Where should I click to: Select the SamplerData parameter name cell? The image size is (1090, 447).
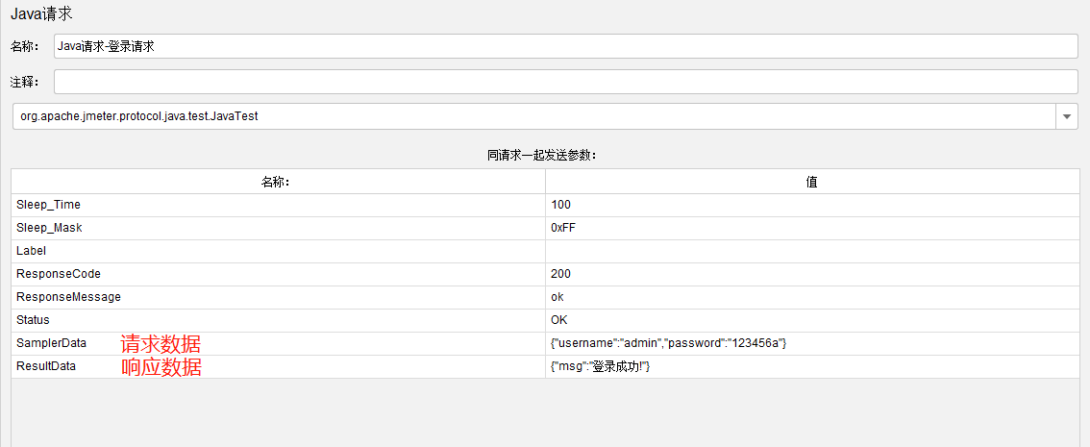click(278, 343)
